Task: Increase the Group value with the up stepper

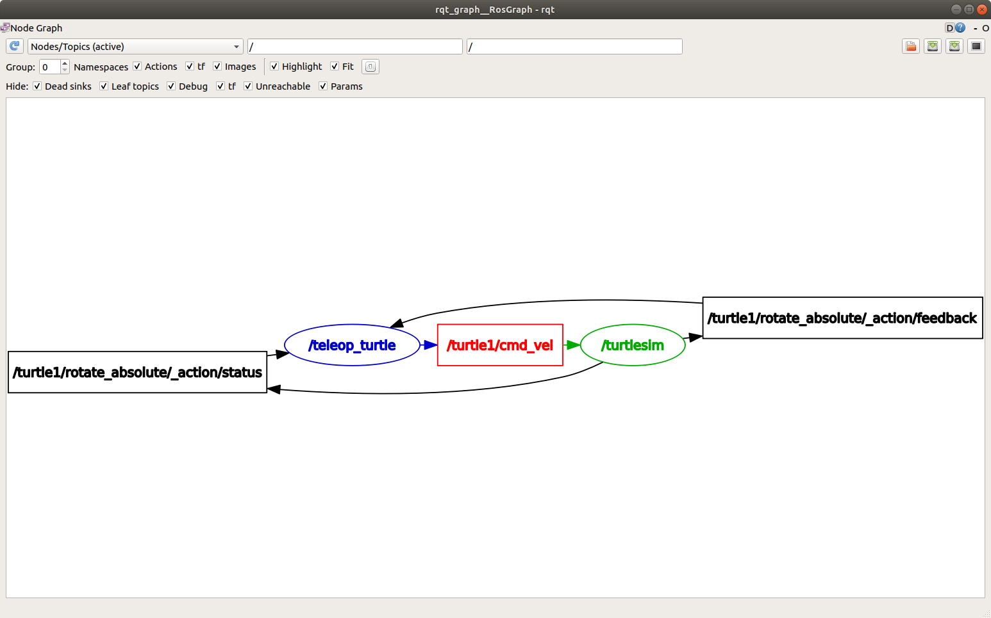Action: pyautogui.click(x=64, y=63)
